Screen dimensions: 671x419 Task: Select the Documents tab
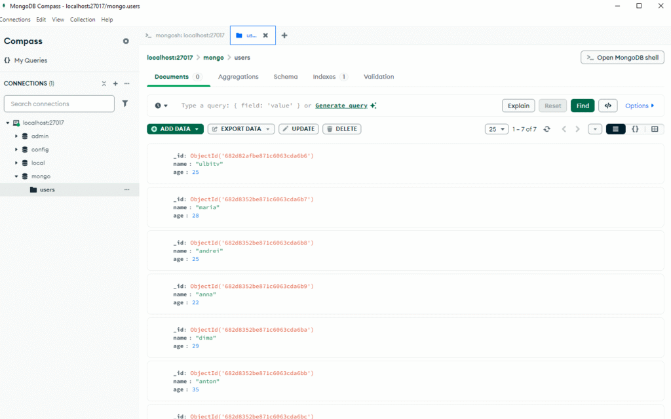tap(178, 77)
